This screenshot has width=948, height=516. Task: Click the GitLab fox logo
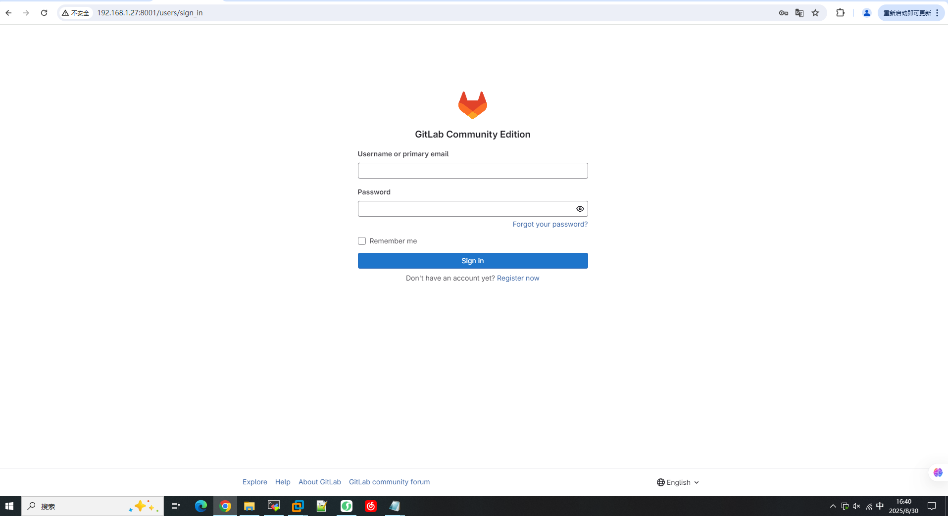point(472,105)
